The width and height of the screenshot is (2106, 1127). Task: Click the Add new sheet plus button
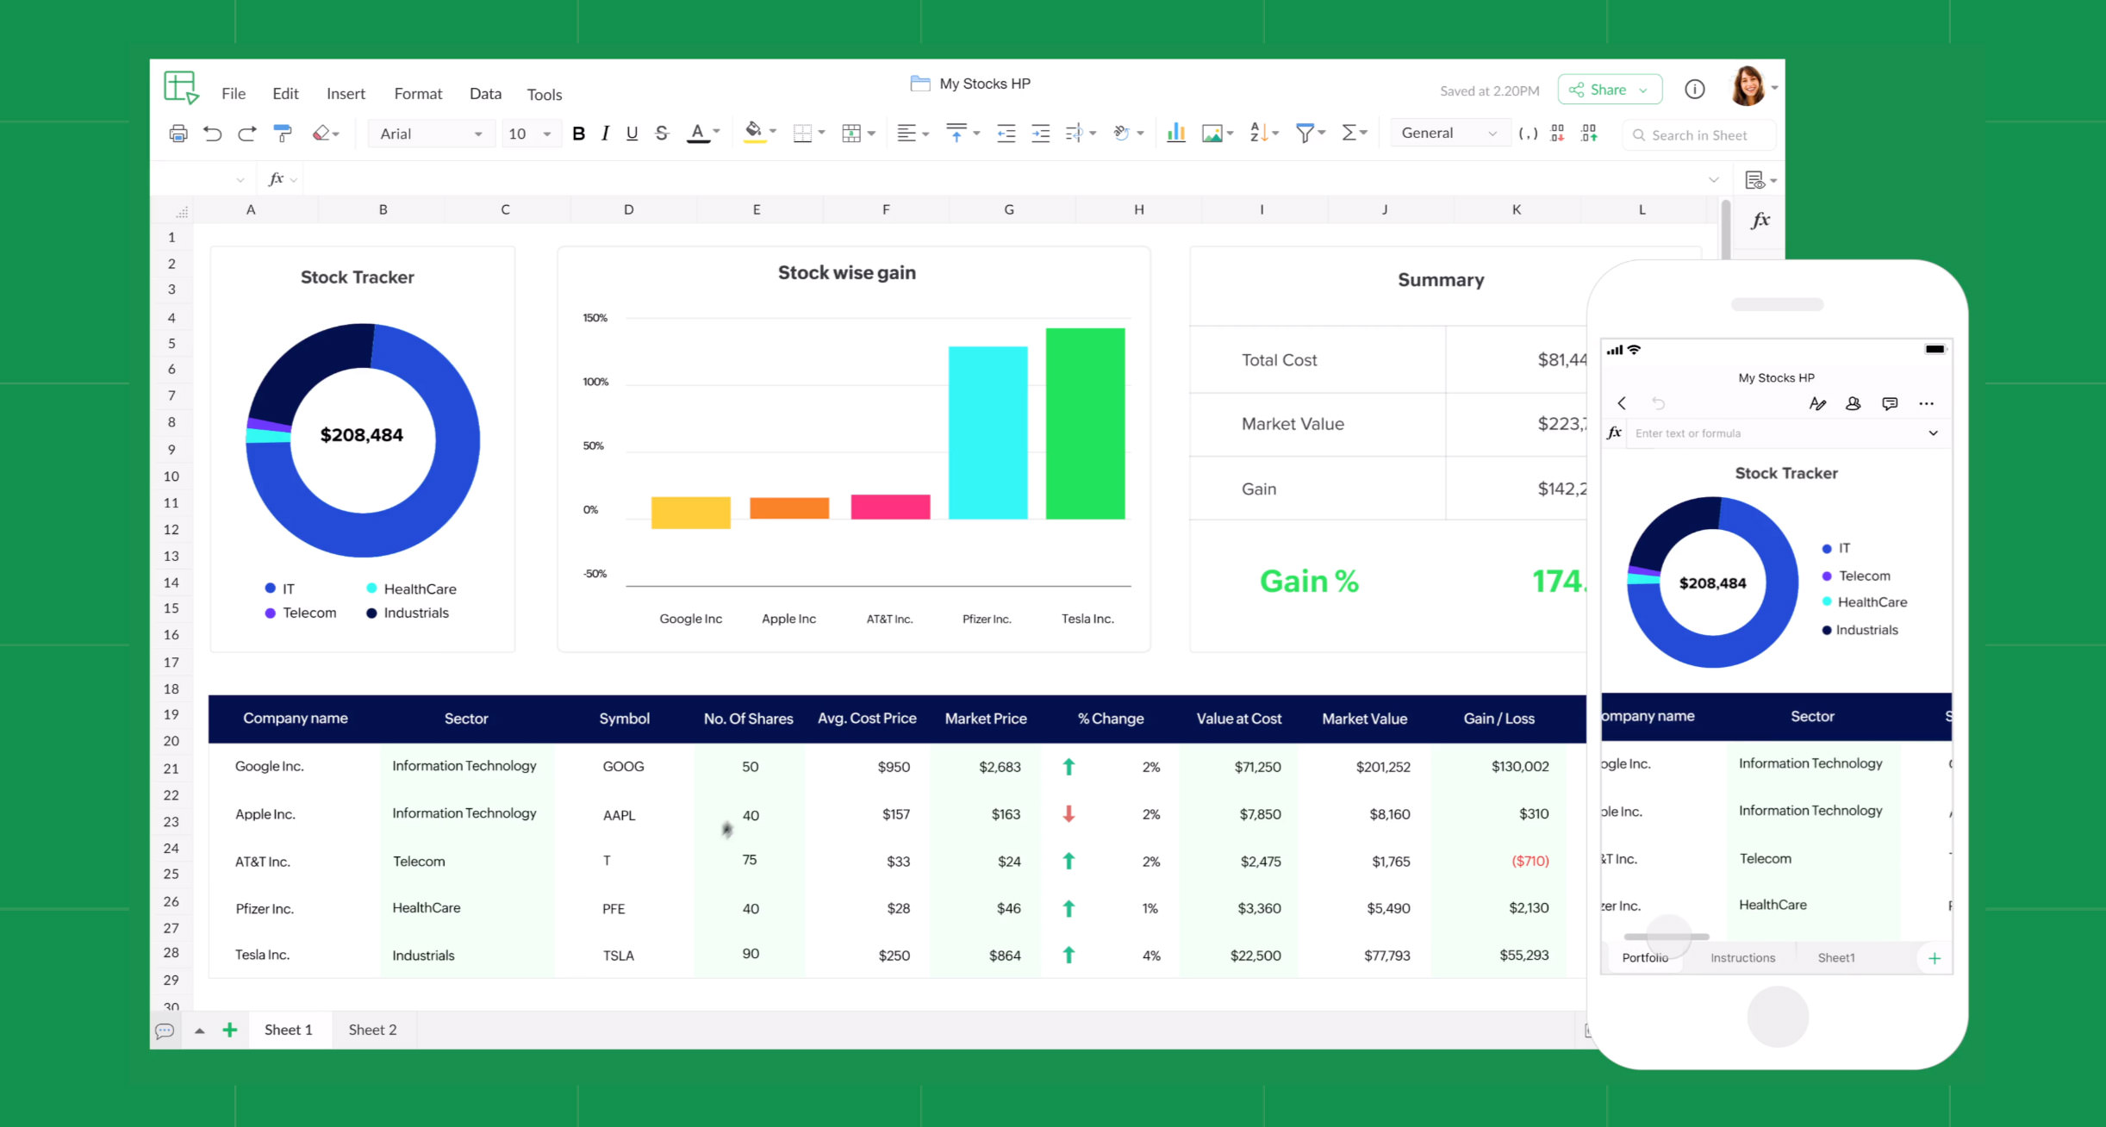pyautogui.click(x=229, y=1030)
